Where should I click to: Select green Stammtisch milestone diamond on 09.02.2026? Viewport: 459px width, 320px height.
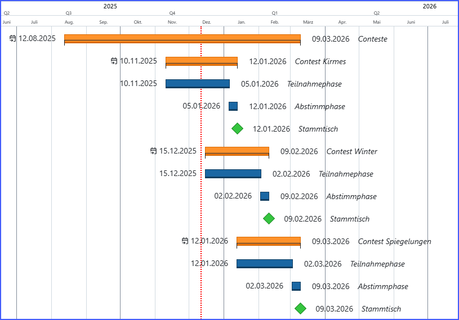tap(269, 219)
